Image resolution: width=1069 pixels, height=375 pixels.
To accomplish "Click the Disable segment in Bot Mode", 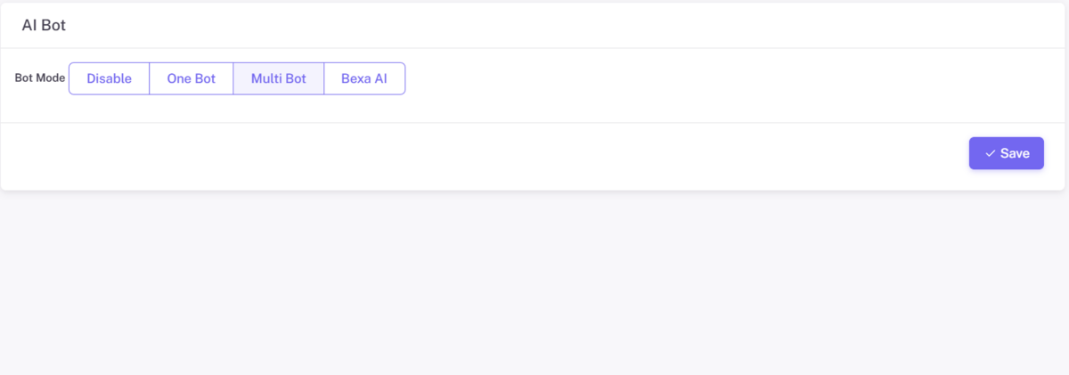I will (x=109, y=78).
